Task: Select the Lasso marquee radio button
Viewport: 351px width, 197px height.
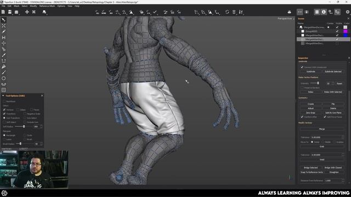Action: coord(4,140)
